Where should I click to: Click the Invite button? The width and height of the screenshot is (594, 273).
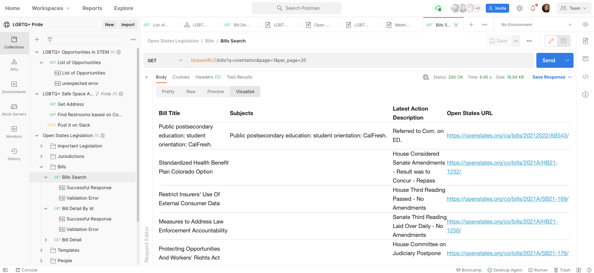(497, 8)
